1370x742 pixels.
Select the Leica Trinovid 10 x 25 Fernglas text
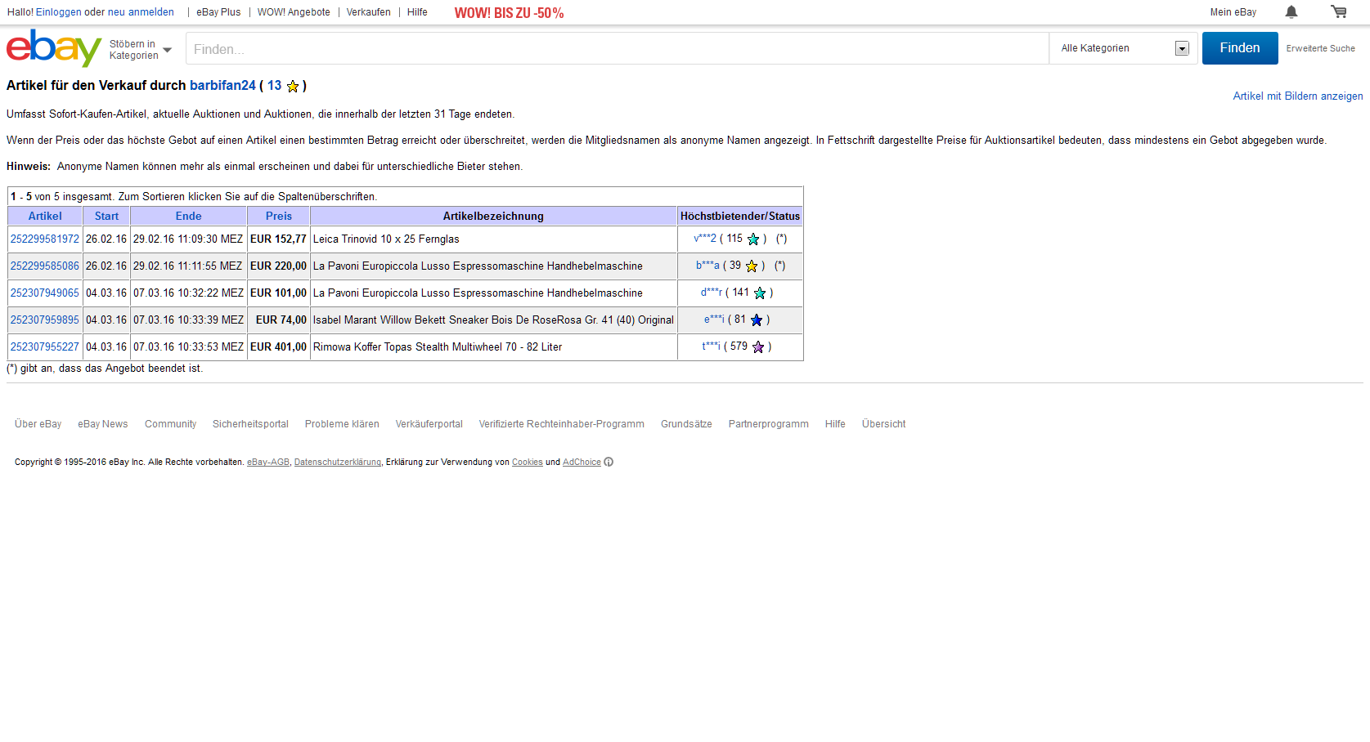click(386, 239)
